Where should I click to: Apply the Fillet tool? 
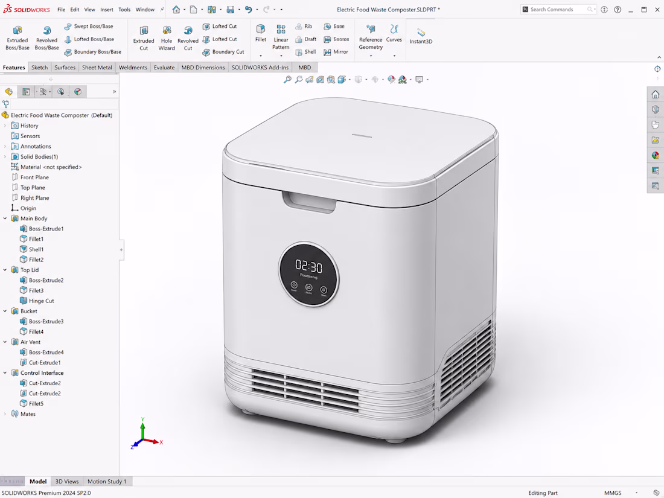[260, 33]
